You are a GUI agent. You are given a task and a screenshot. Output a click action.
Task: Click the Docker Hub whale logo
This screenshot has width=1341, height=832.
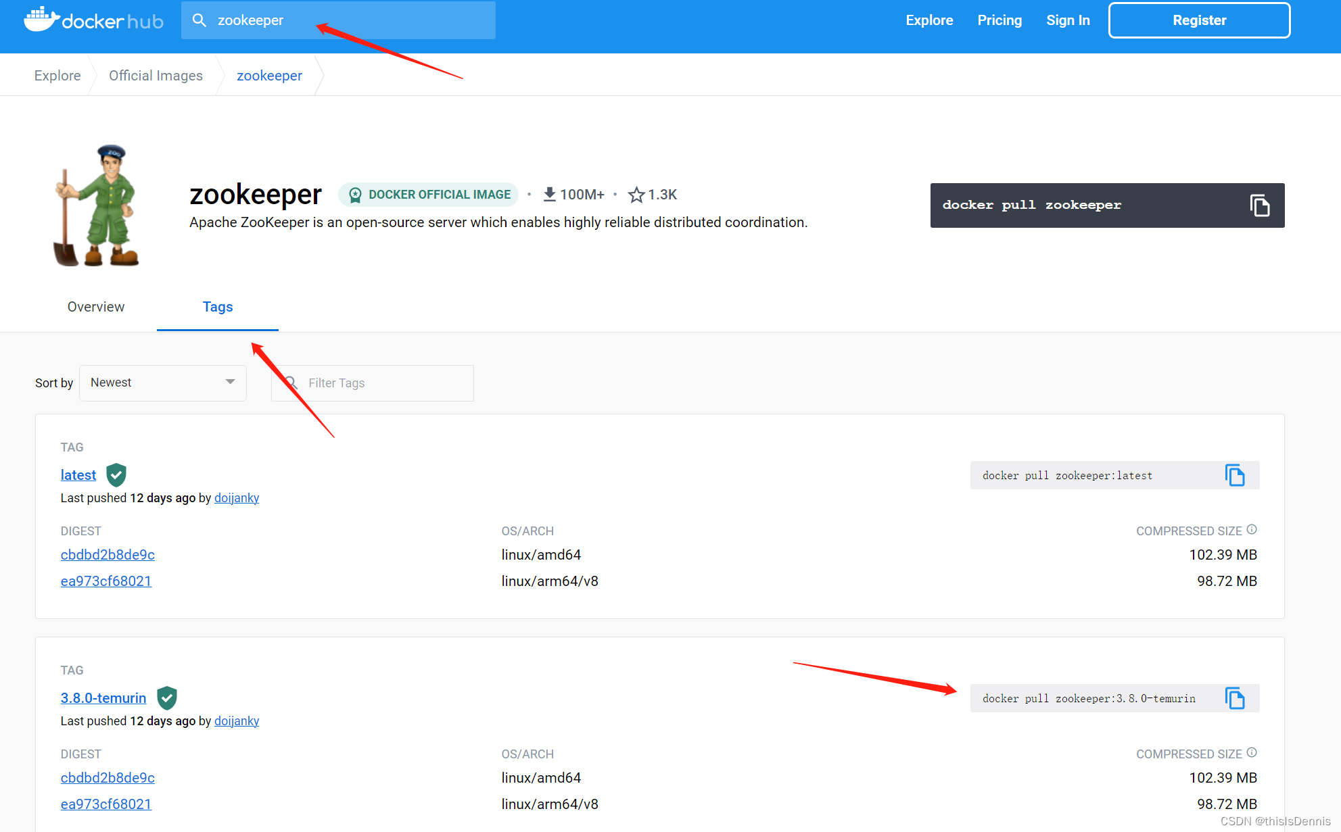point(94,20)
